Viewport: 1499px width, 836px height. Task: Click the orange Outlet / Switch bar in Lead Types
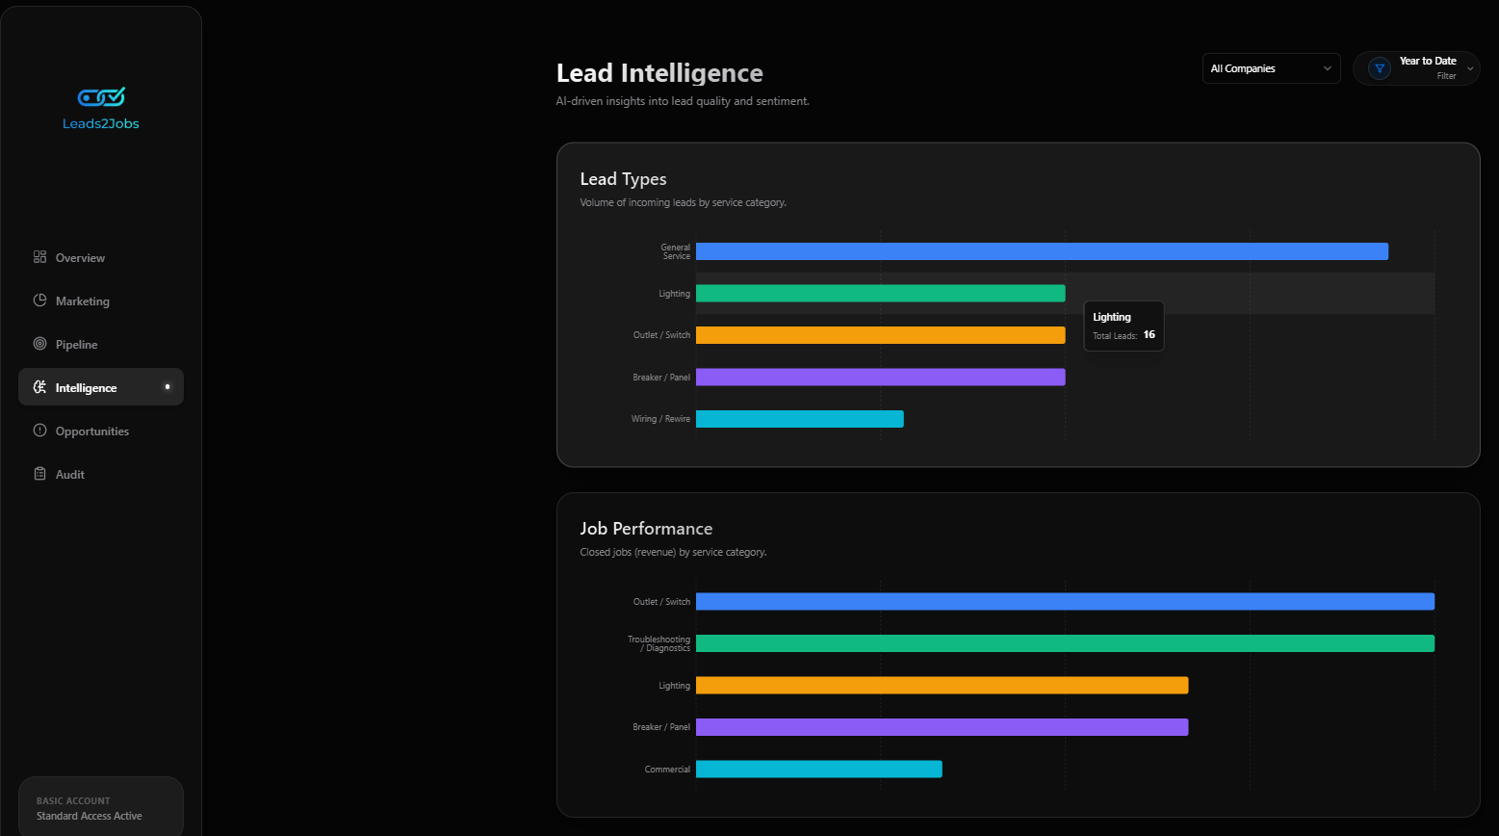(x=880, y=335)
